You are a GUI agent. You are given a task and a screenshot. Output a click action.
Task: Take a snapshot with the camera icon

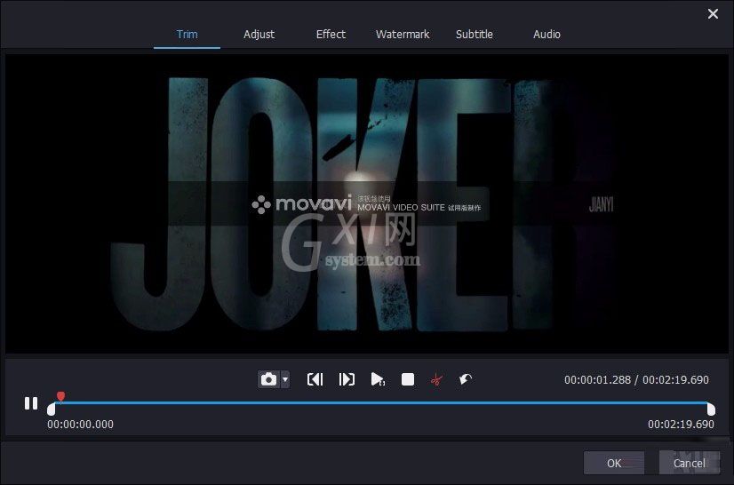(268, 379)
